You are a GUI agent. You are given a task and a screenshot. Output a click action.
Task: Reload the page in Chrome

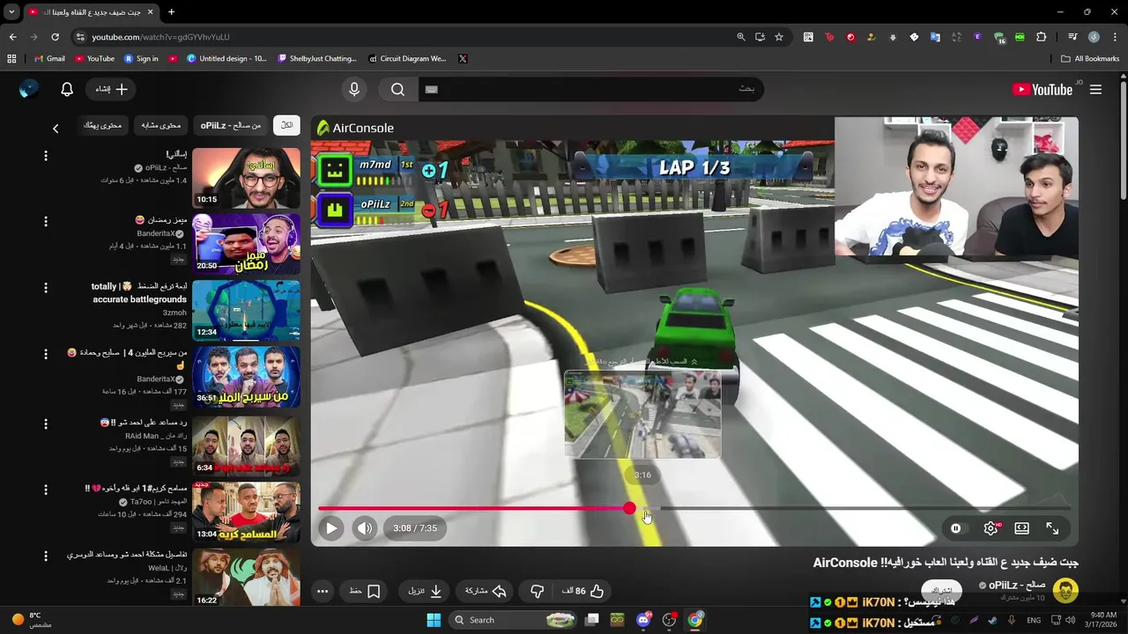(x=55, y=37)
